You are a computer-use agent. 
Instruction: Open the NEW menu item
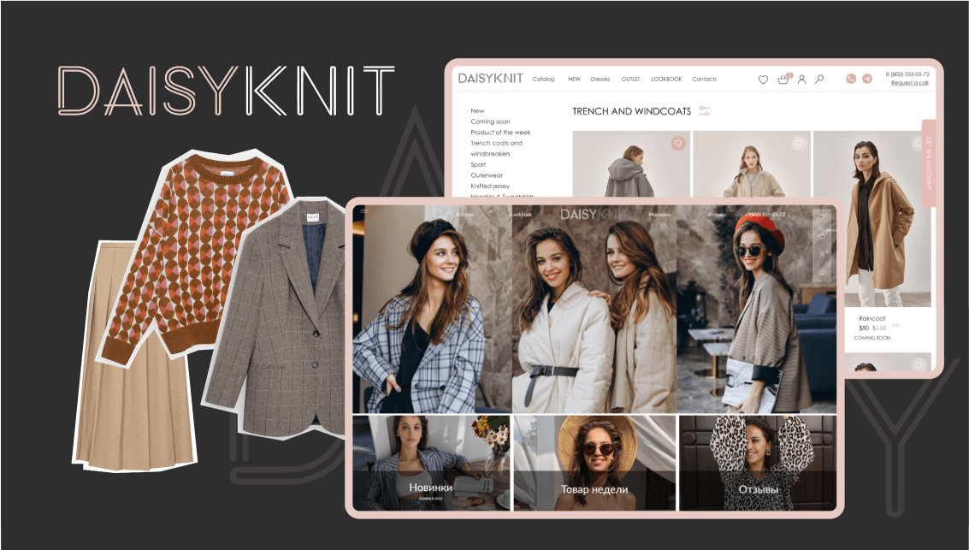pyautogui.click(x=574, y=79)
